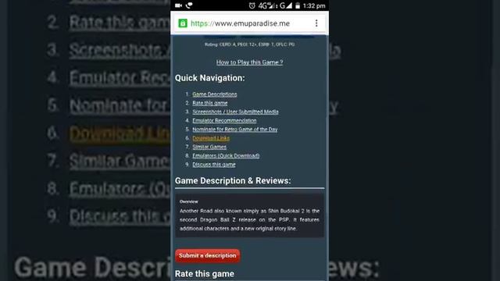The height and width of the screenshot is (281, 500).
Task: Open the browser three-dot menu
Action: click(316, 23)
